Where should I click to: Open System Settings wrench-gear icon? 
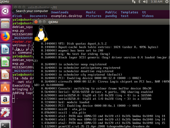pos(5,113)
